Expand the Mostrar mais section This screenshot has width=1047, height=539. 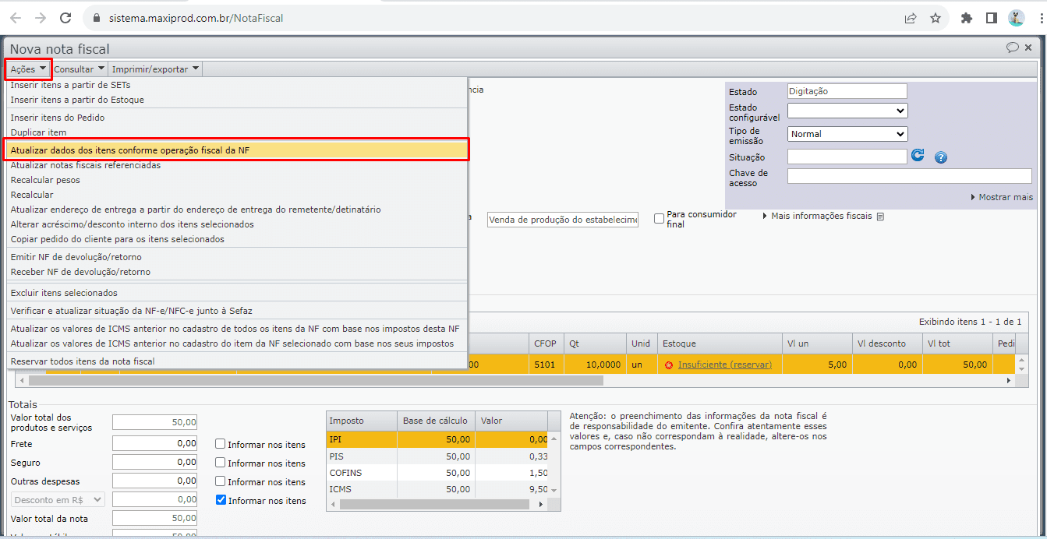[x=1001, y=197]
